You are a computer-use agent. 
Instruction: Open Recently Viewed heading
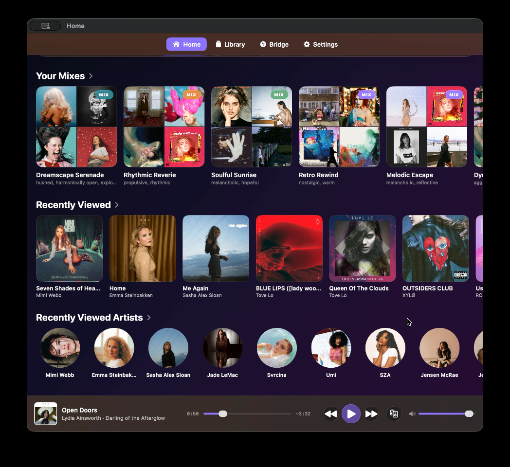(73, 205)
